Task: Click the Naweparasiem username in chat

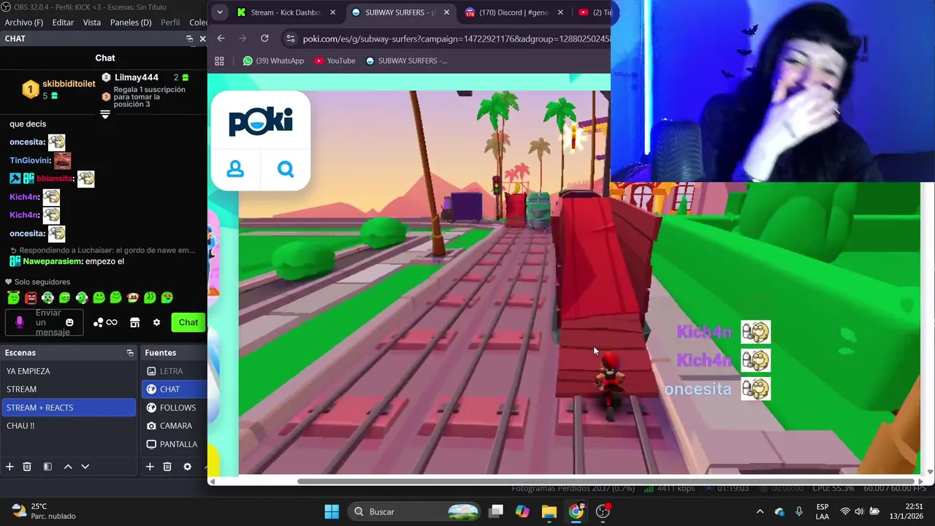Action: pyautogui.click(x=52, y=262)
